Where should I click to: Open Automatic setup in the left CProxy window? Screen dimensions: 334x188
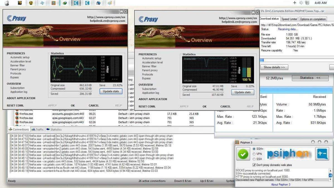point(20,57)
